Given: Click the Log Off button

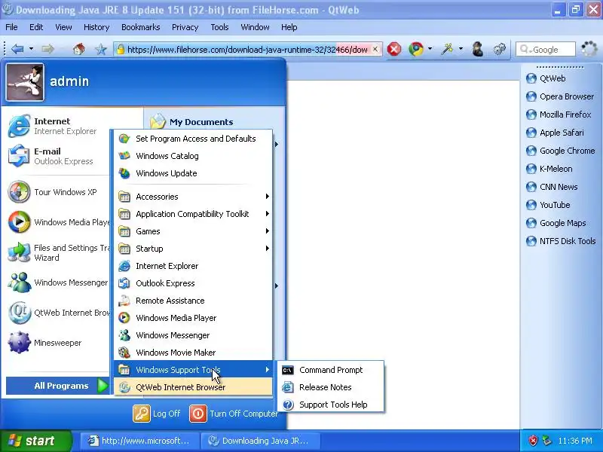Looking at the screenshot, I should [x=157, y=414].
